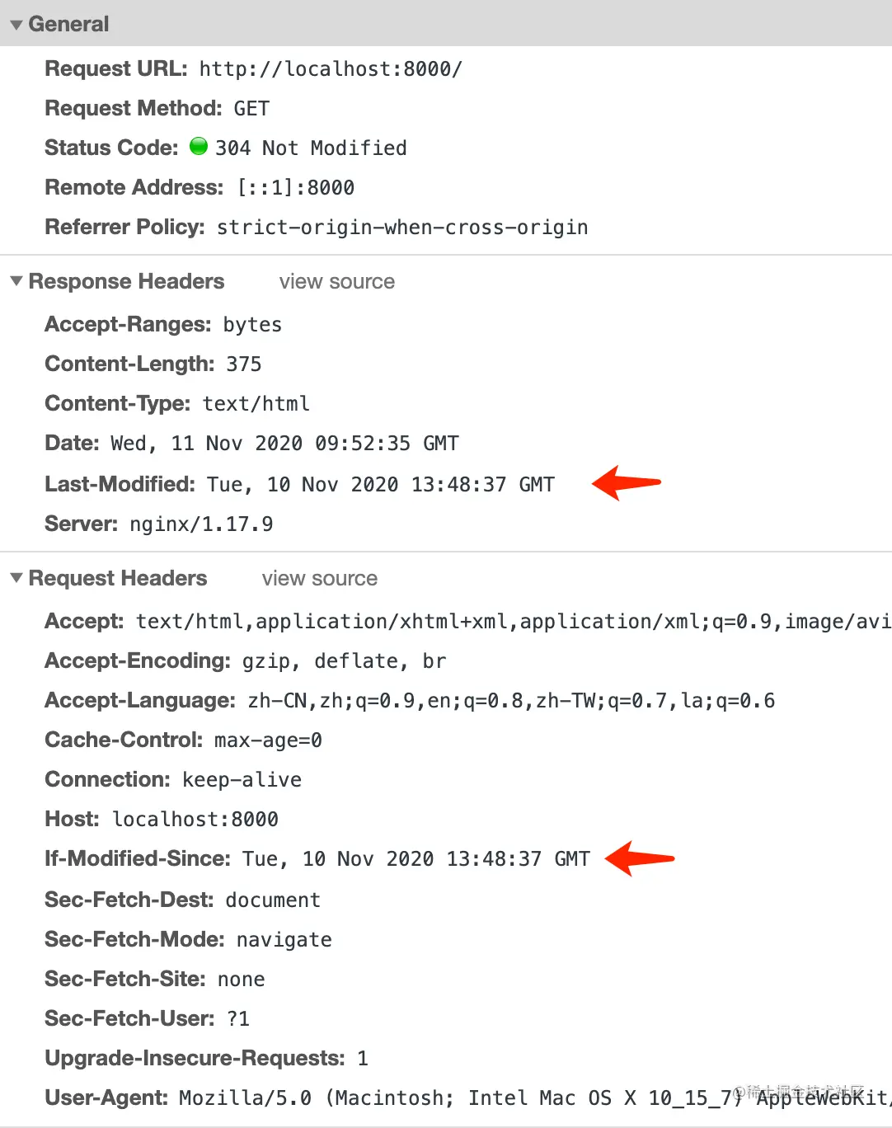Image resolution: width=892 pixels, height=1128 pixels.
Task: Click view source beside Request Headers
Action: point(319,579)
